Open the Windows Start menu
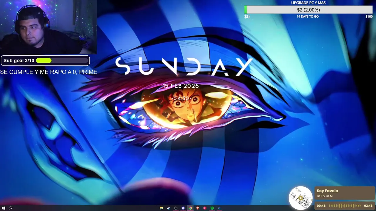Screen dimensions: 376x211 (4, 208)
